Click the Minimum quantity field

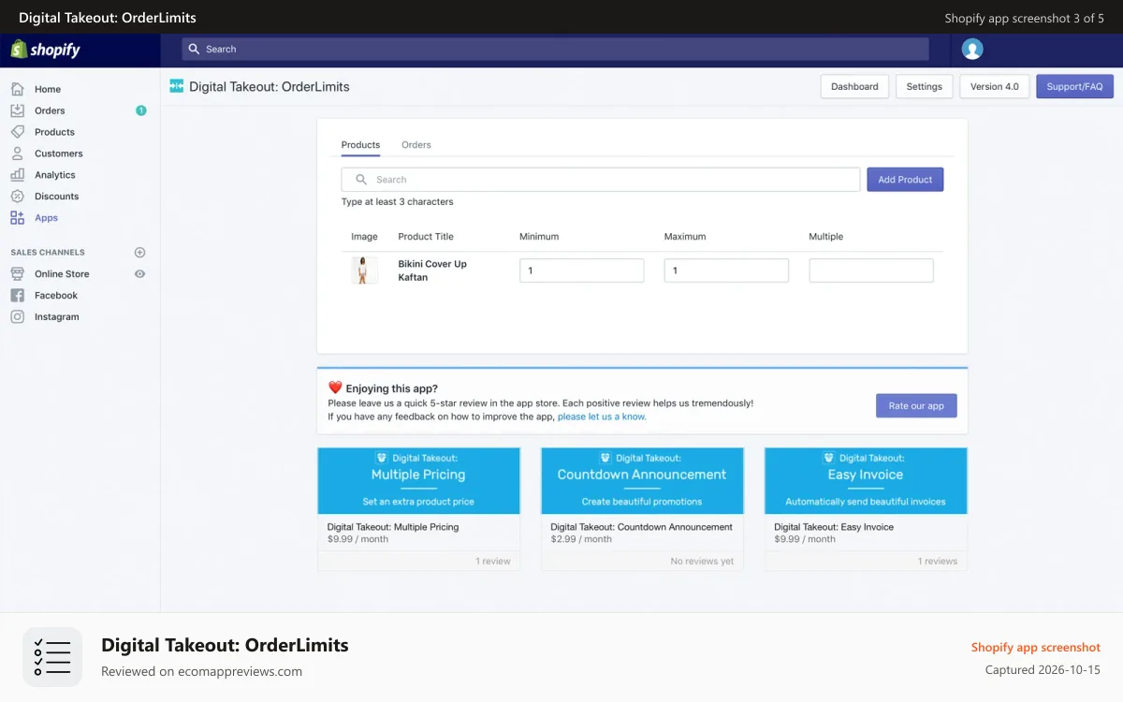(x=582, y=271)
